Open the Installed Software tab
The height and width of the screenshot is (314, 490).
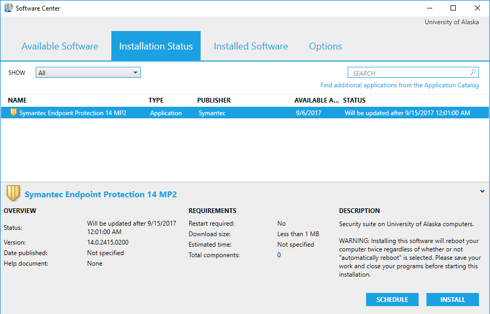pos(251,46)
